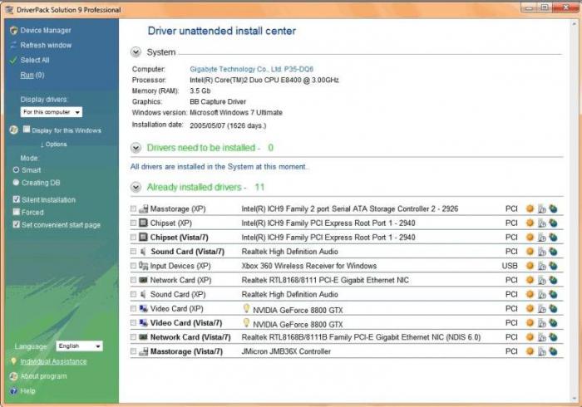Click globe icon in Chipset (XP) row
Viewport: 582px width, 407px height.
point(554,223)
